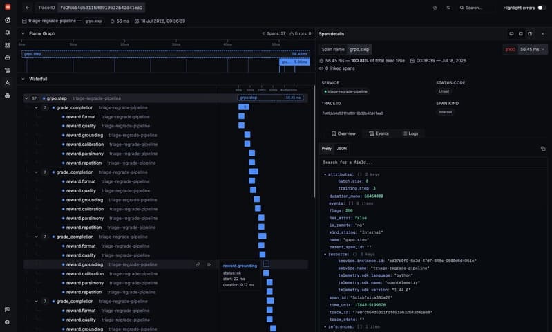Viewport: 552px width, 332px height.
Task: Open the p100 56.45 ms percentile dropdown
Action: 524,49
